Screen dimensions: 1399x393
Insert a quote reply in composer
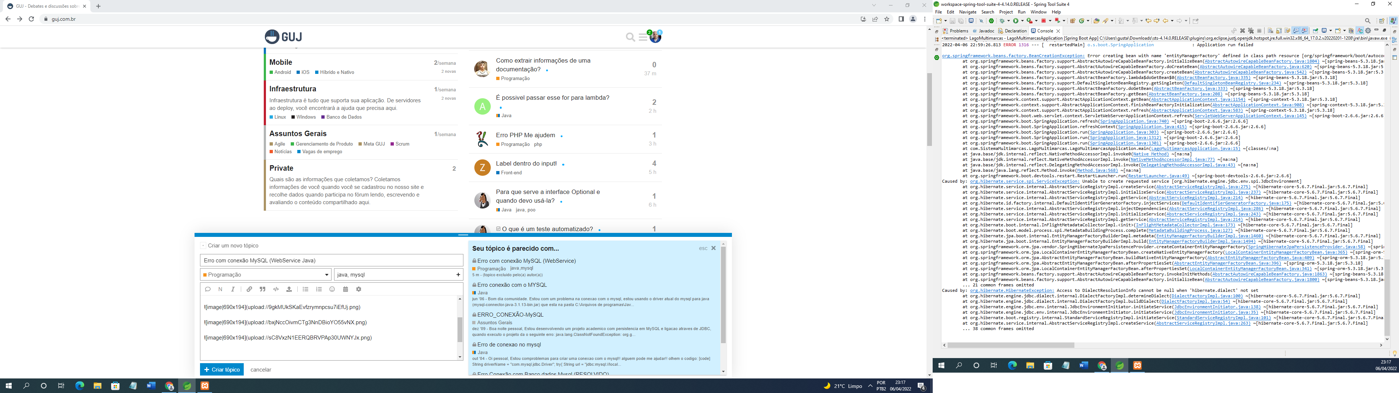pos(207,289)
